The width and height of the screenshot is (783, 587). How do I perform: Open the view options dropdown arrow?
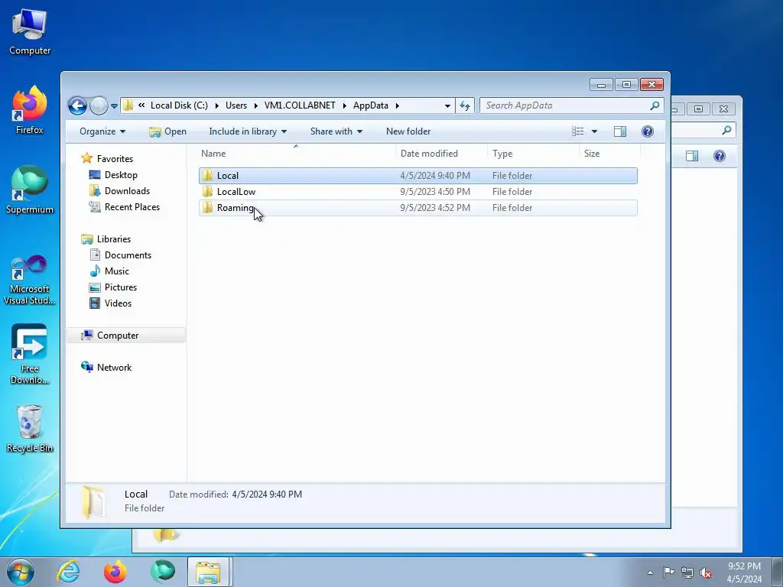[594, 131]
